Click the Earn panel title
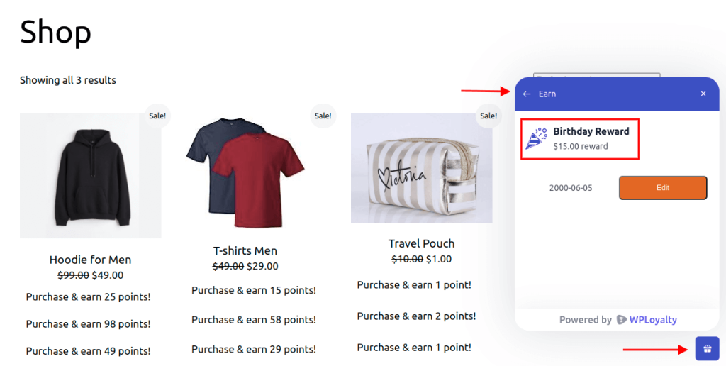 pyautogui.click(x=547, y=94)
